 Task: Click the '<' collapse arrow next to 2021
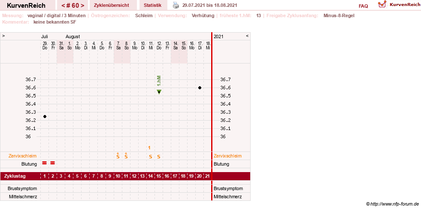(x=247, y=36)
